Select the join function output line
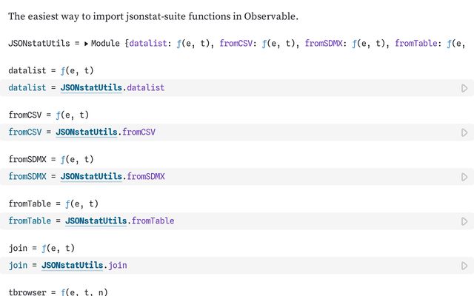Image resolution: width=474 pixels, height=296 pixels. pyautogui.click(x=41, y=249)
